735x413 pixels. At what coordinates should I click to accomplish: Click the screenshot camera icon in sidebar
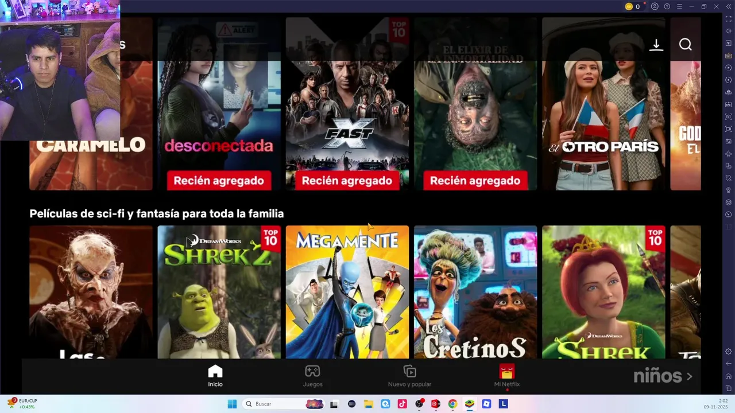click(729, 116)
